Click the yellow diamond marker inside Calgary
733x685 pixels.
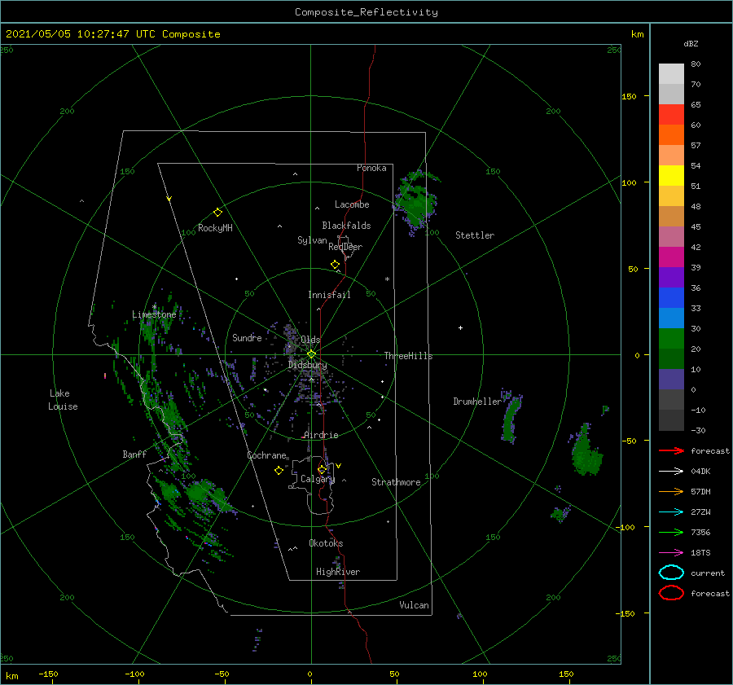(322, 469)
